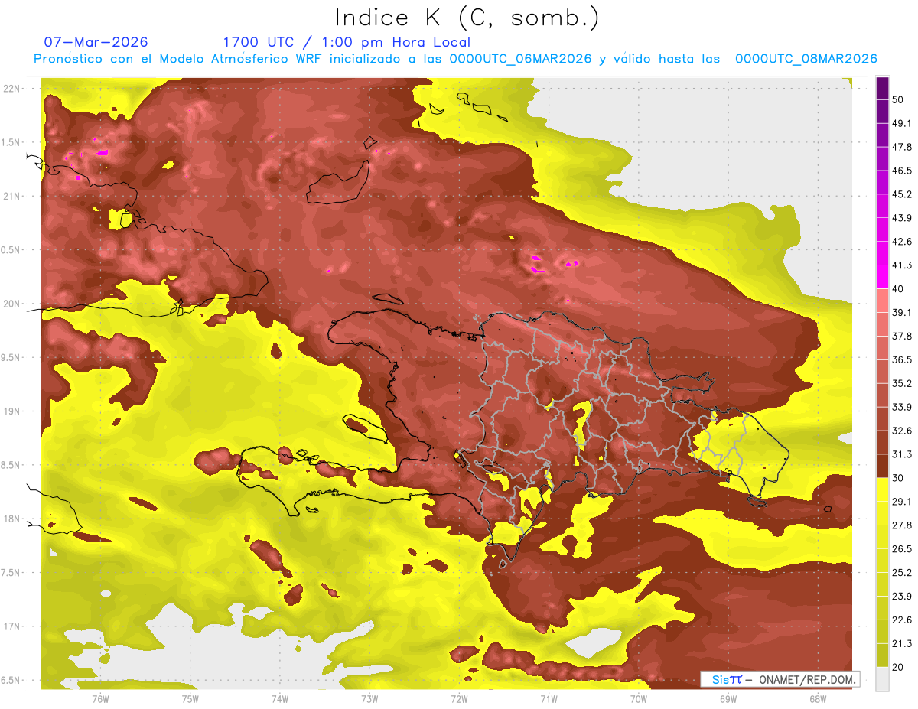Click the "75W" longitude label
This screenshot has height=709, width=918.
click(x=190, y=699)
